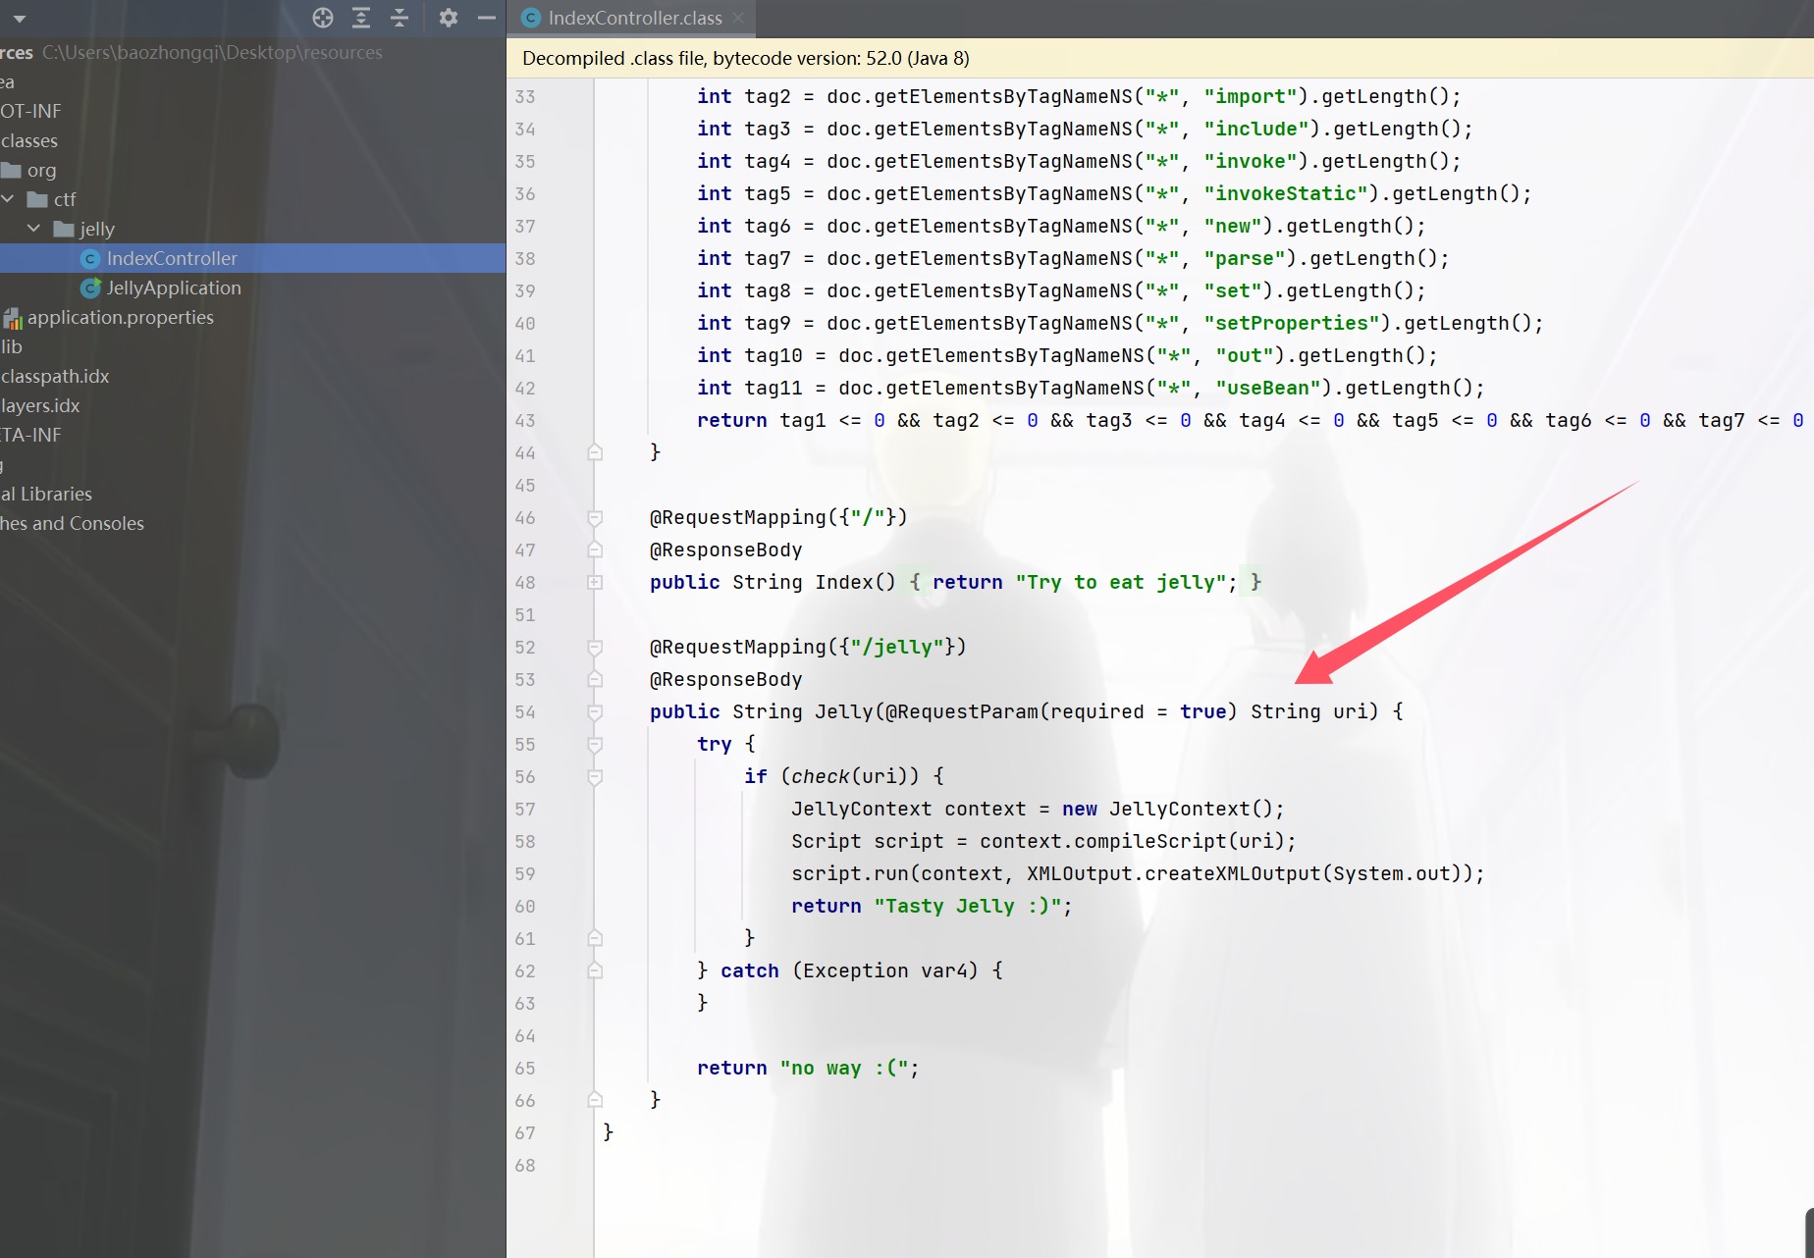Fold the Jelly method at line 54
This screenshot has width=1814, height=1258.
[595, 711]
